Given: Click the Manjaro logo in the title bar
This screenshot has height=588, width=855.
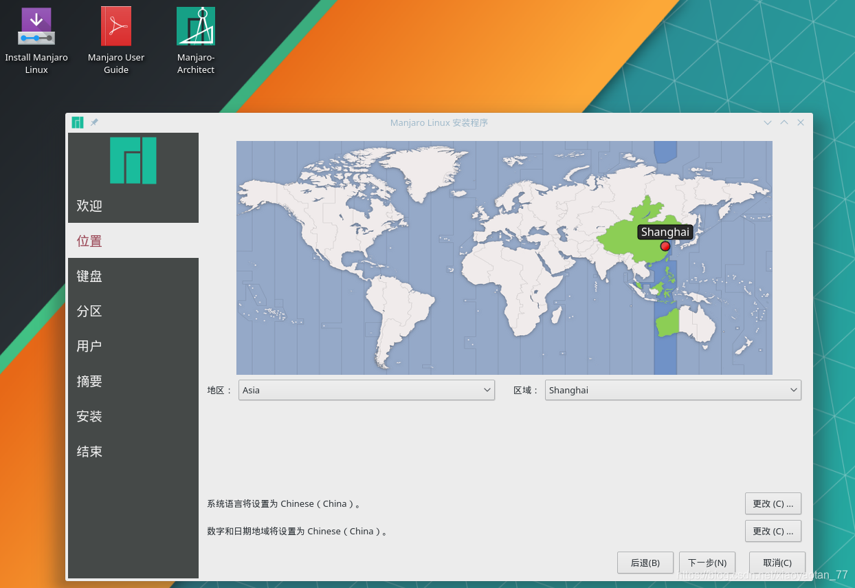Looking at the screenshot, I should click(78, 122).
